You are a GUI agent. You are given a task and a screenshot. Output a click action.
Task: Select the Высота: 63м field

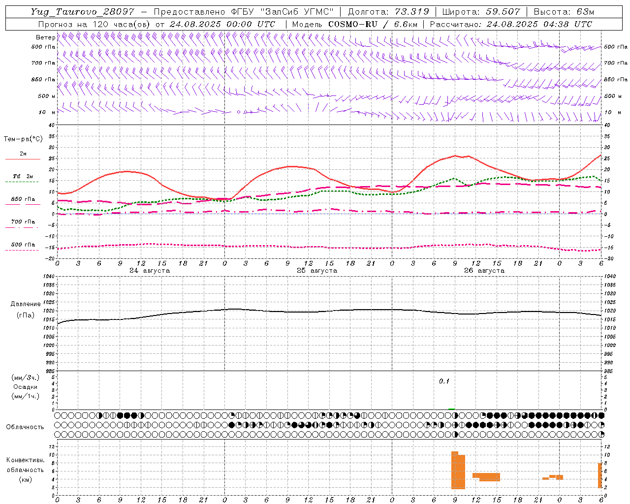click(564, 12)
